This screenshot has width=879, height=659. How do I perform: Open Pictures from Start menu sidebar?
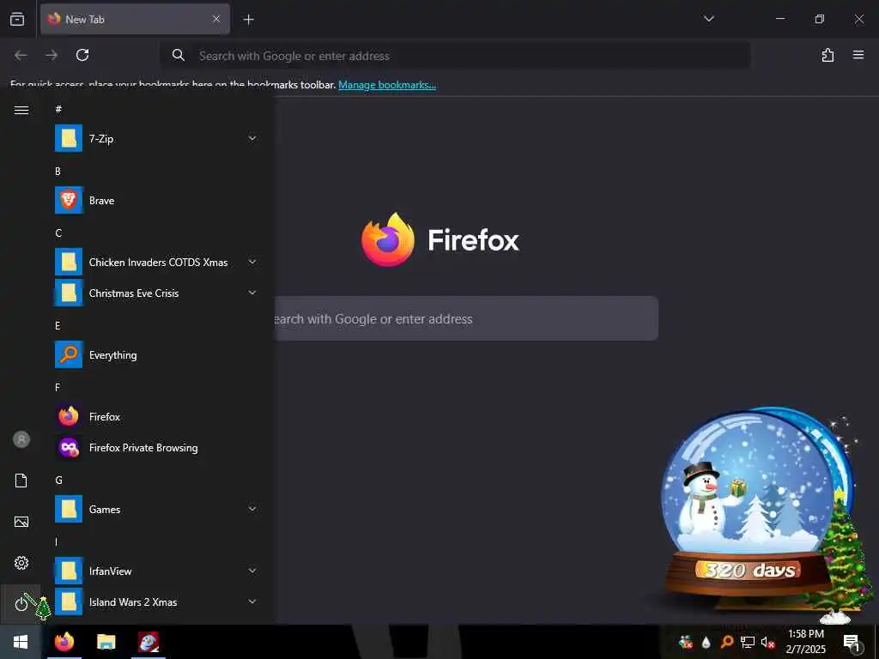[x=21, y=522]
